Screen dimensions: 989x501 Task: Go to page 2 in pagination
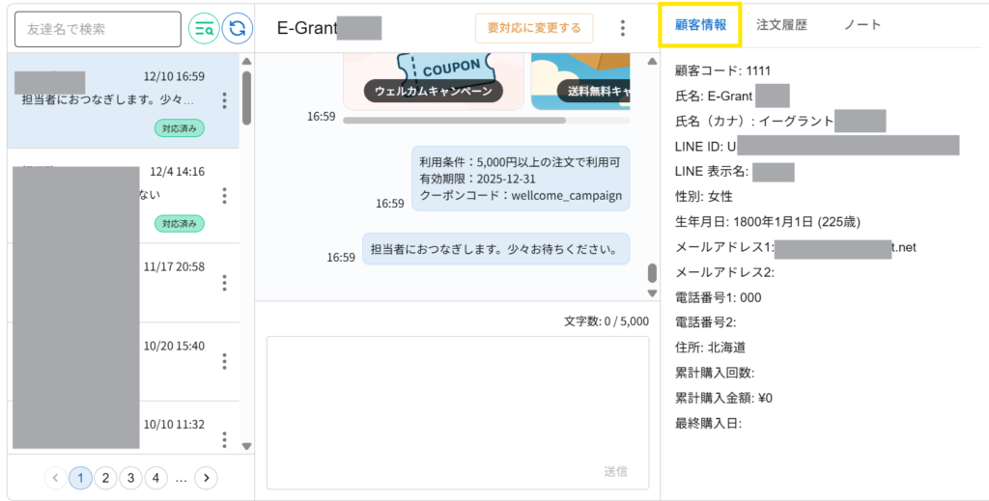[x=105, y=477]
